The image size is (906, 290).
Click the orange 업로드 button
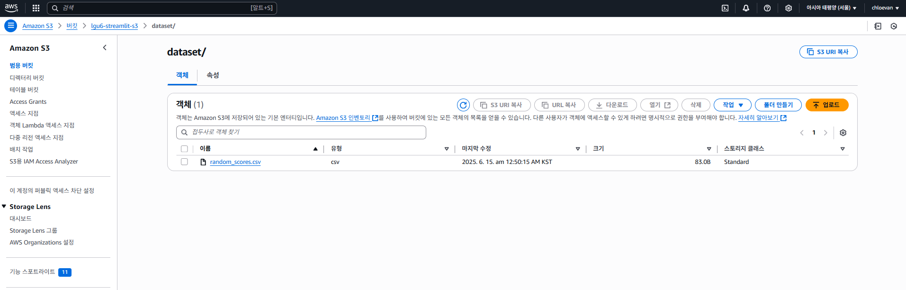point(826,105)
